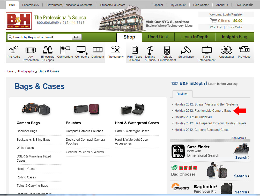Open the Binoculars & Scopes category
The image size is (260, 196).
click(48, 54)
